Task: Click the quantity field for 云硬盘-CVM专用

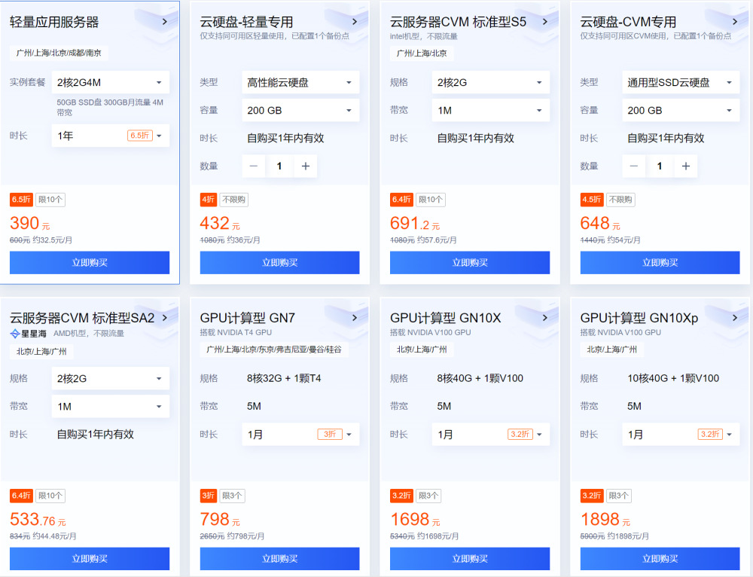Action: [x=660, y=166]
